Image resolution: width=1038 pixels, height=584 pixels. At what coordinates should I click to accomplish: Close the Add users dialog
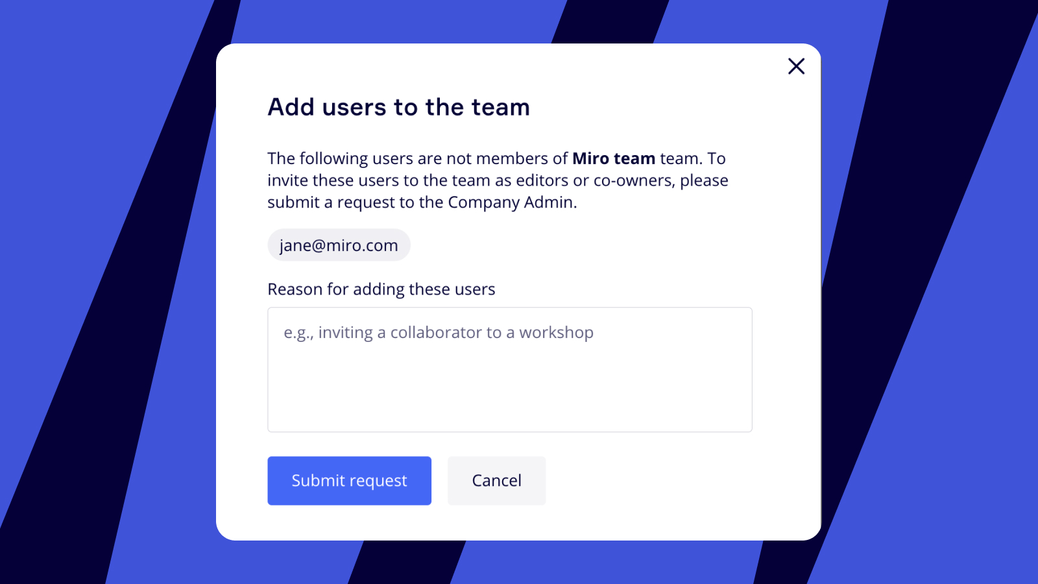[796, 66]
